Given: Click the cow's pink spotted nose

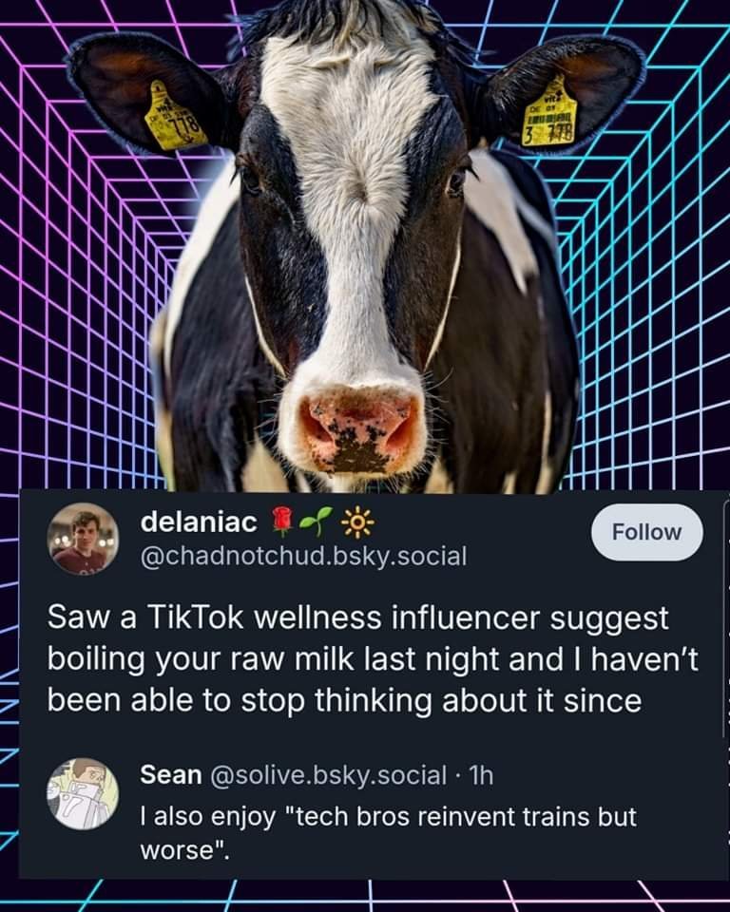Looking at the screenshot, I should click(361, 430).
